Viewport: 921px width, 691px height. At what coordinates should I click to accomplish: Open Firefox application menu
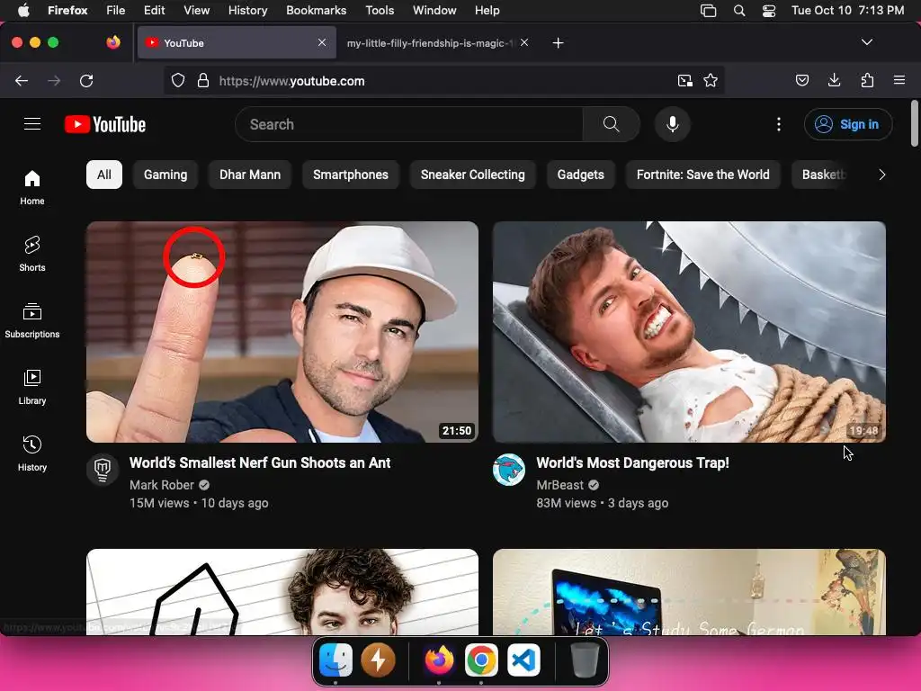899,80
